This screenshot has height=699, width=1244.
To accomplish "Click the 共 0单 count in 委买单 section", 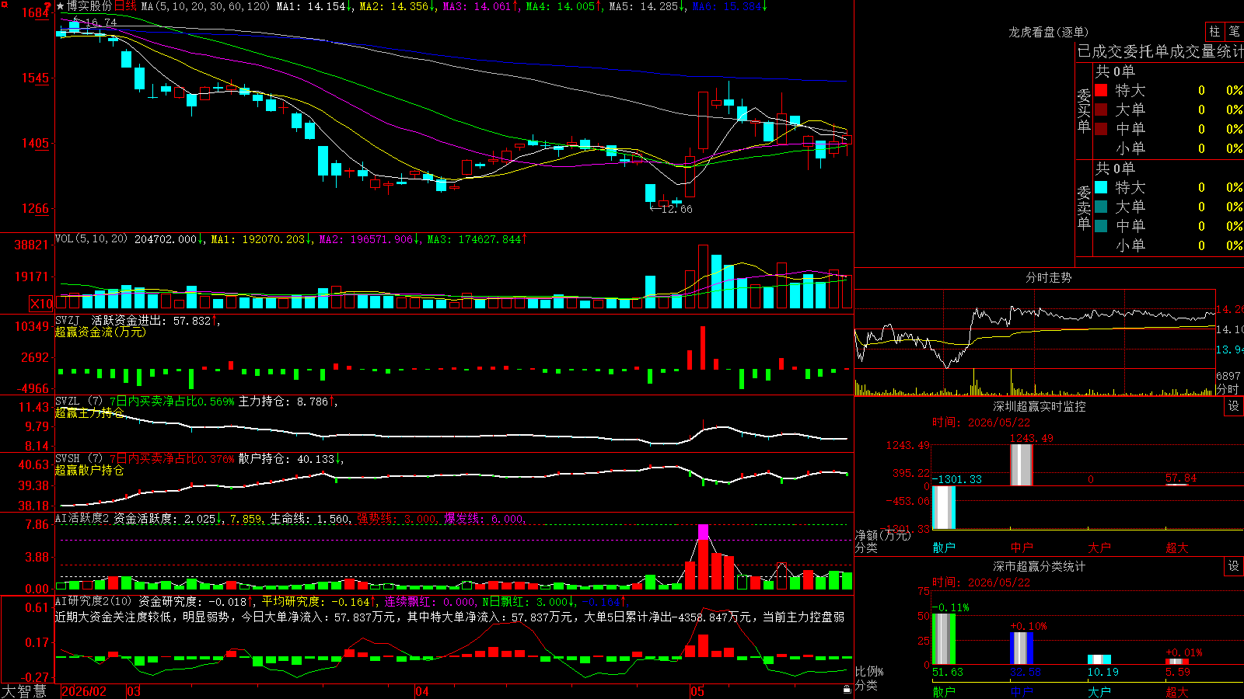I will [x=1115, y=71].
